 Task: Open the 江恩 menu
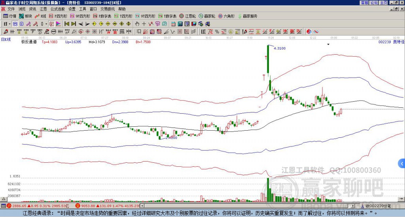(44, 9)
